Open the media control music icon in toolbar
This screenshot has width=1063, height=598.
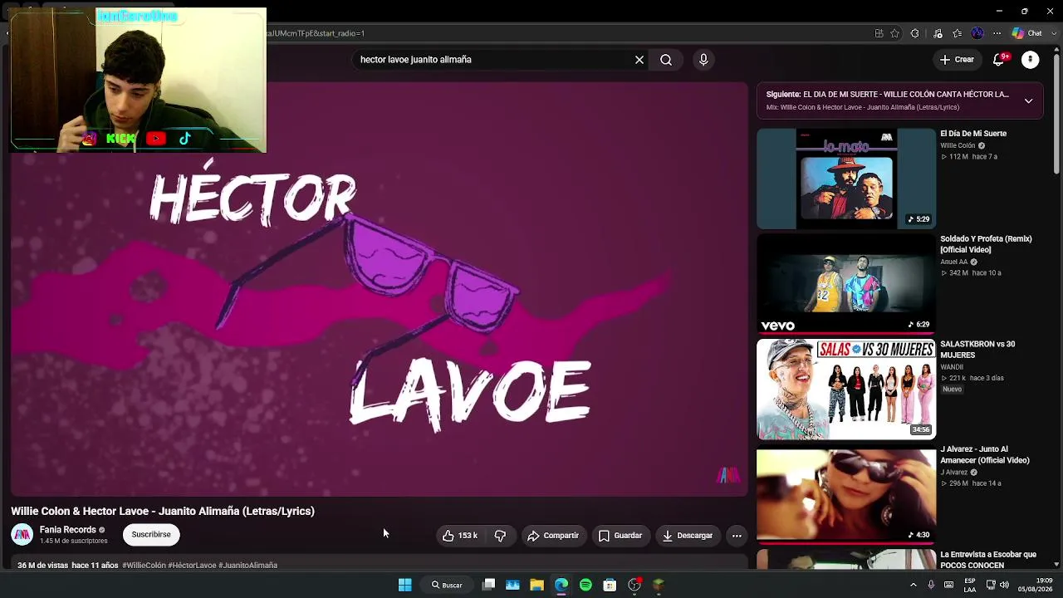[x=938, y=33]
